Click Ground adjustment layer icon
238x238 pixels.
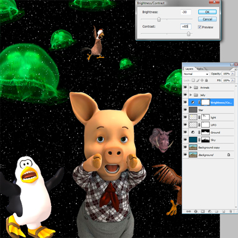pyautogui.click(x=193, y=132)
